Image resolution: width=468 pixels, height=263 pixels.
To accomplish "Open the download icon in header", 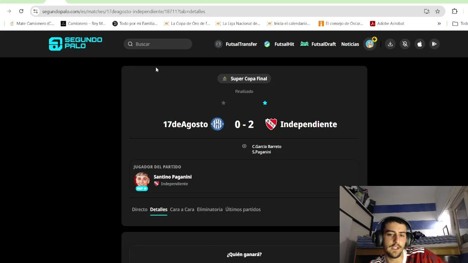I will click(390, 44).
